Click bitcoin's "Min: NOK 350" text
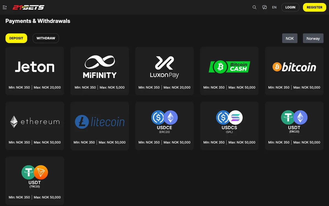 click(279, 87)
